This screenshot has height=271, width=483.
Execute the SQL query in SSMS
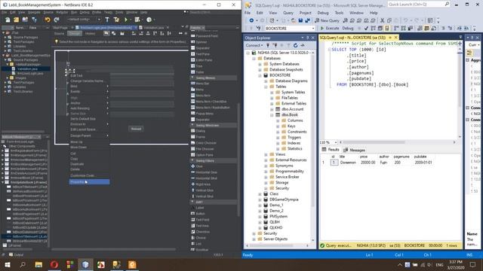coord(330,29)
